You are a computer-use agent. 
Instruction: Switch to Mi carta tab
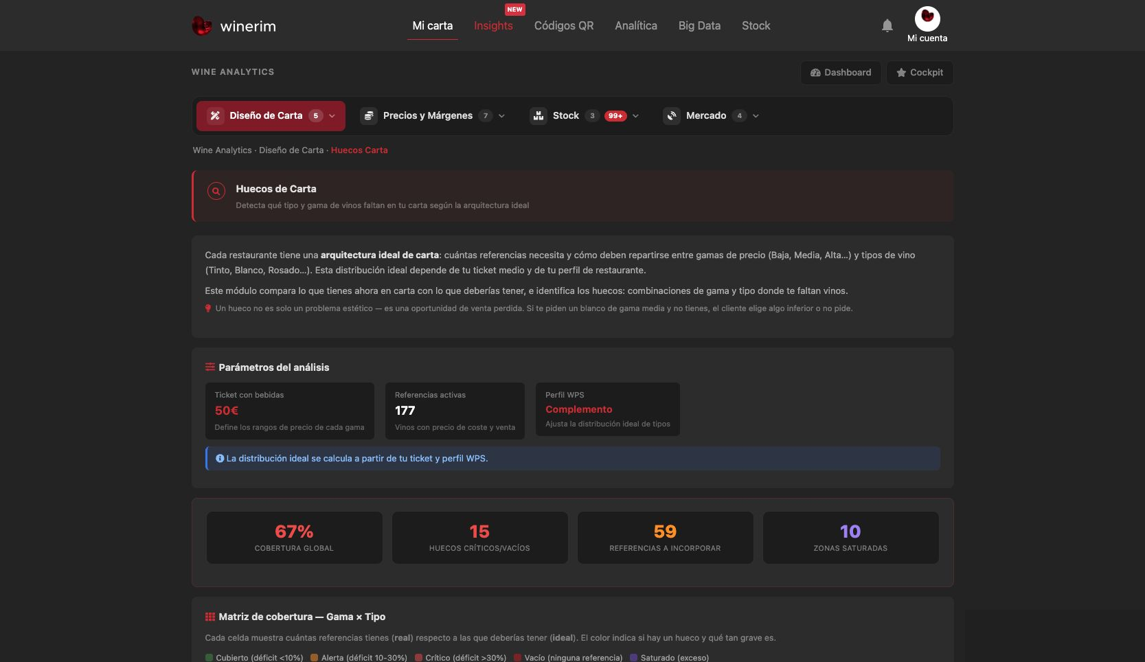(x=433, y=26)
